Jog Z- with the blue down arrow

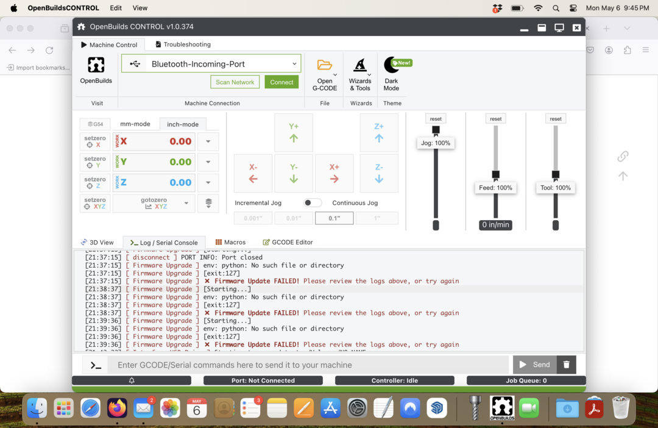(x=379, y=174)
